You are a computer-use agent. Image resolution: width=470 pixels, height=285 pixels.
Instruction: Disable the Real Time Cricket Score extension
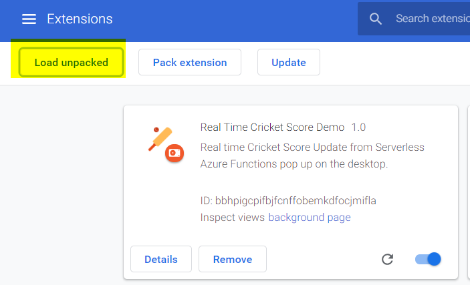coord(428,259)
